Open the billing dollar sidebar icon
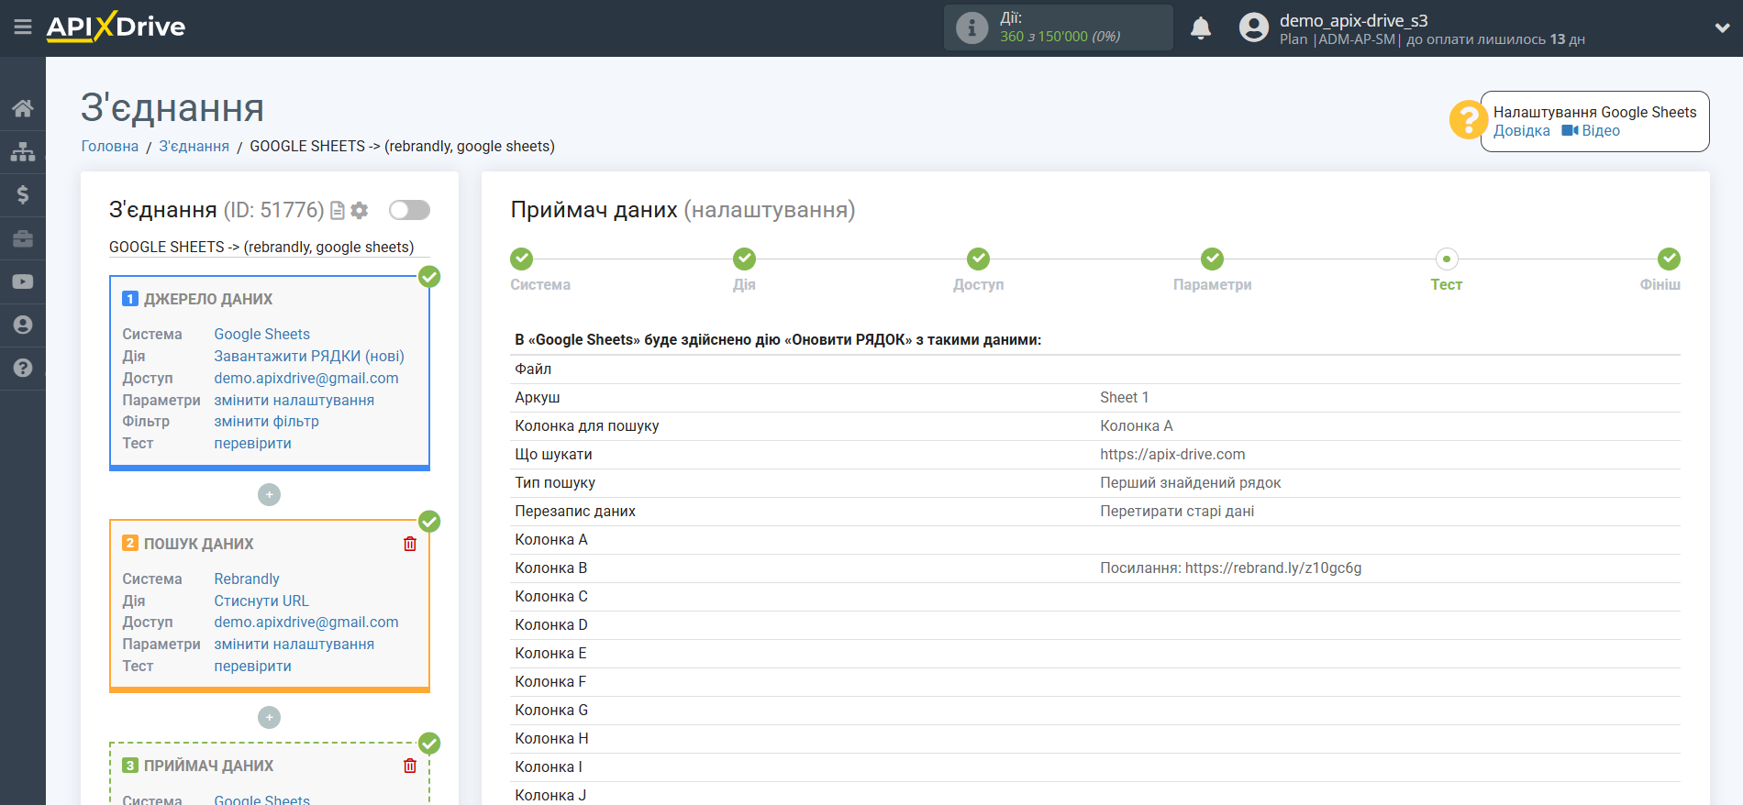 tap(23, 194)
